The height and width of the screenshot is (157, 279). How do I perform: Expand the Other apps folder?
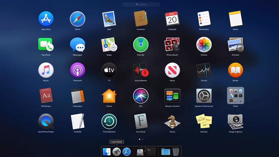(235, 95)
